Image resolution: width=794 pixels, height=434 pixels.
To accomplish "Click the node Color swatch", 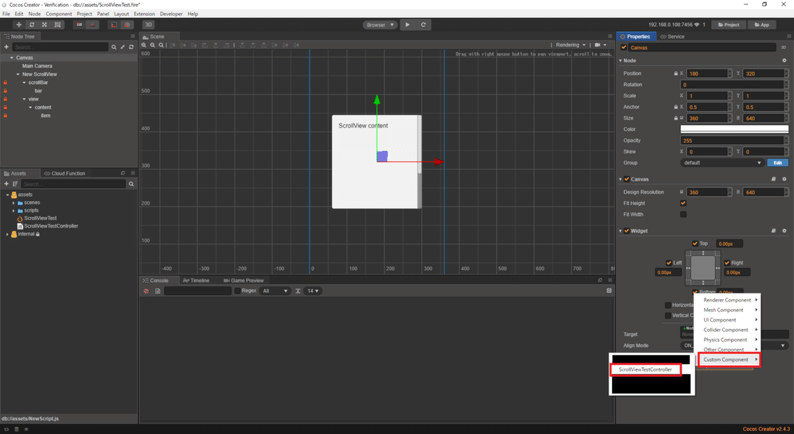I will pos(734,129).
